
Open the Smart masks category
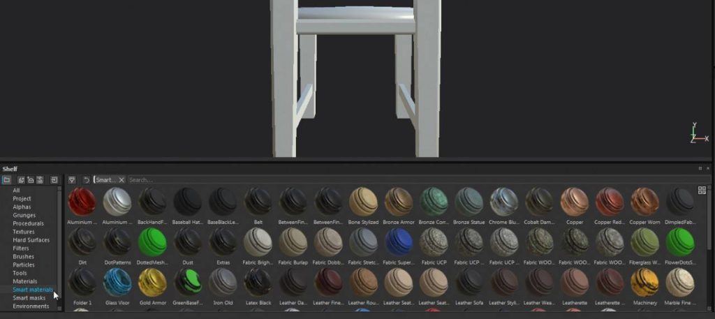pyautogui.click(x=29, y=298)
